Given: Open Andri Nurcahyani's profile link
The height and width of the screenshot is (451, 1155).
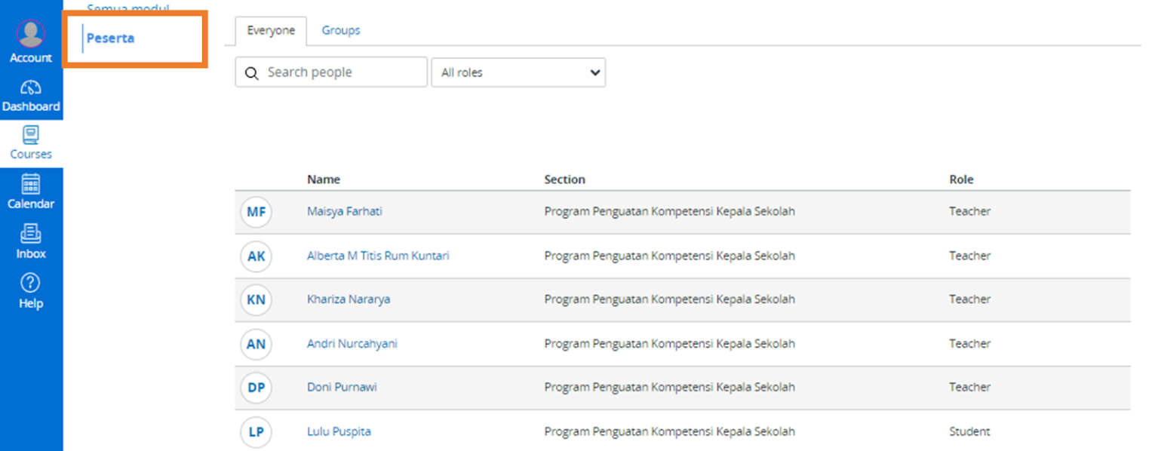Looking at the screenshot, I should [x=352, y=344].
